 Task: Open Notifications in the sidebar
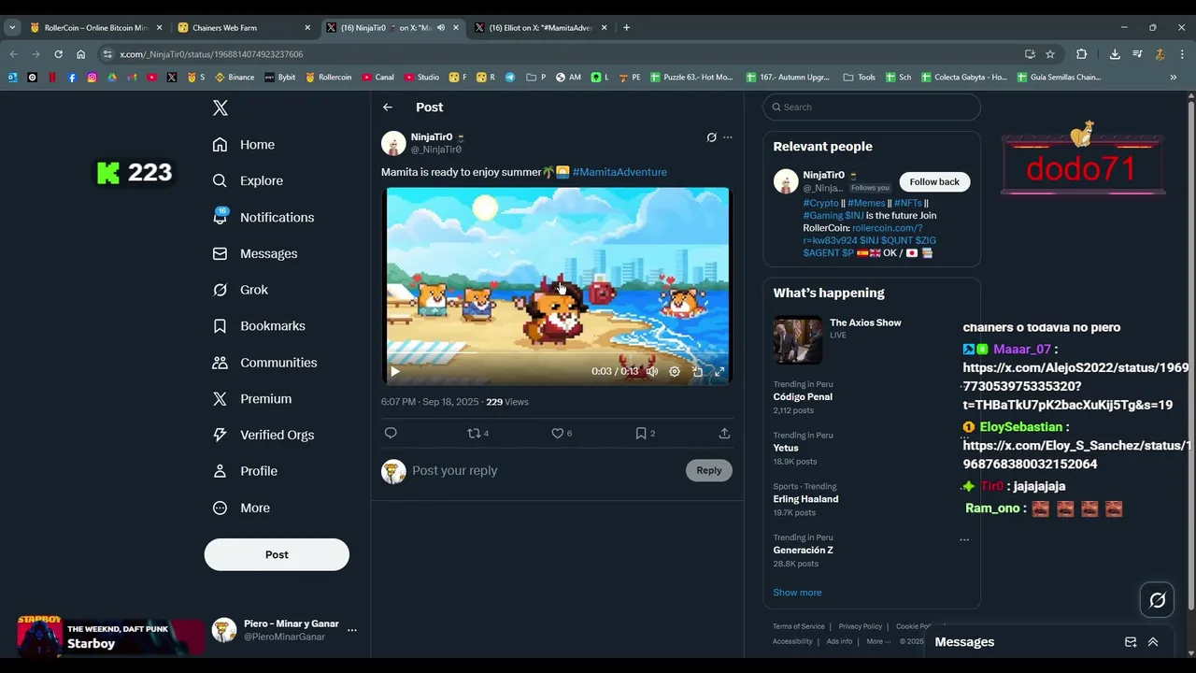[x=263, y=217]
